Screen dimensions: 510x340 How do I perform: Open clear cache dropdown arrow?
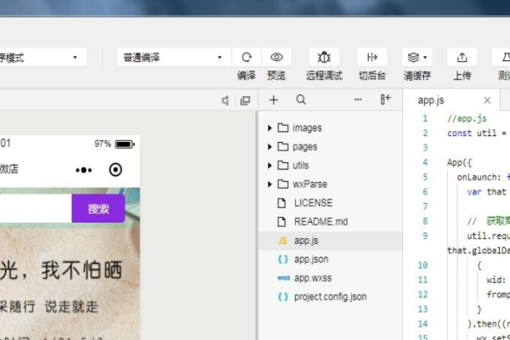pos(425,58)
